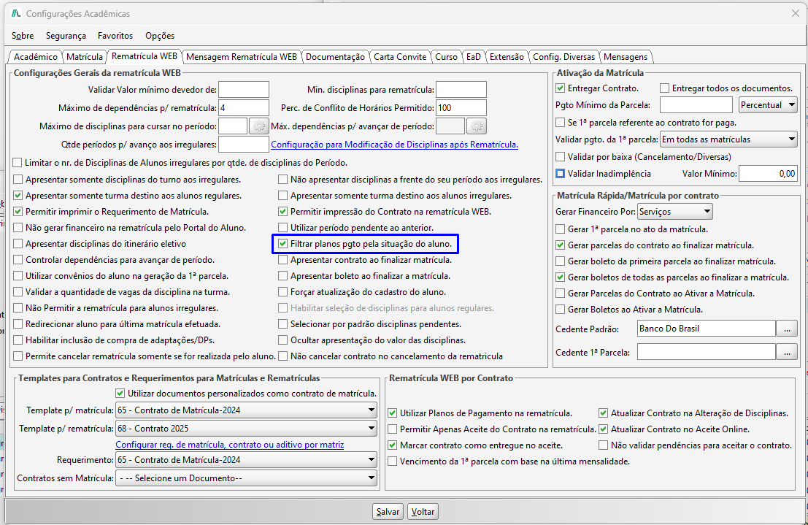Toggle Entregar Contrato checkbox
808x525 pixels.
[560, 88]
